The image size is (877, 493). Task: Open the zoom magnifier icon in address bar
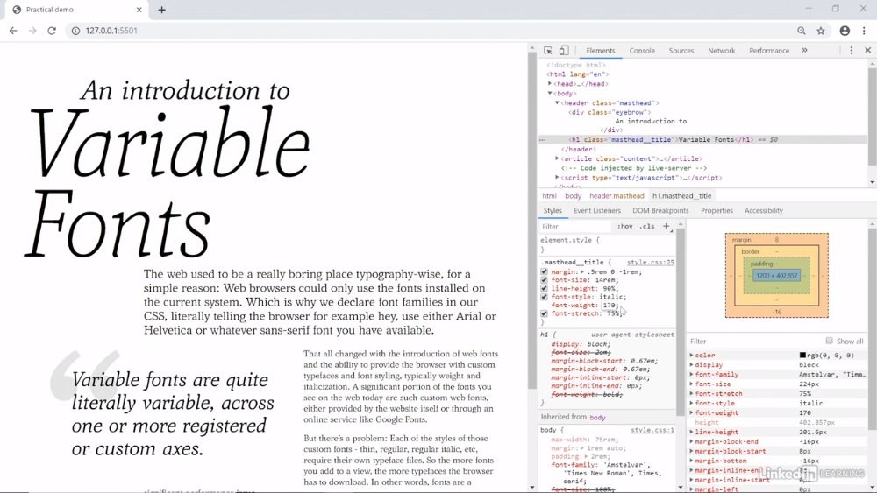[x=802, y=31]
